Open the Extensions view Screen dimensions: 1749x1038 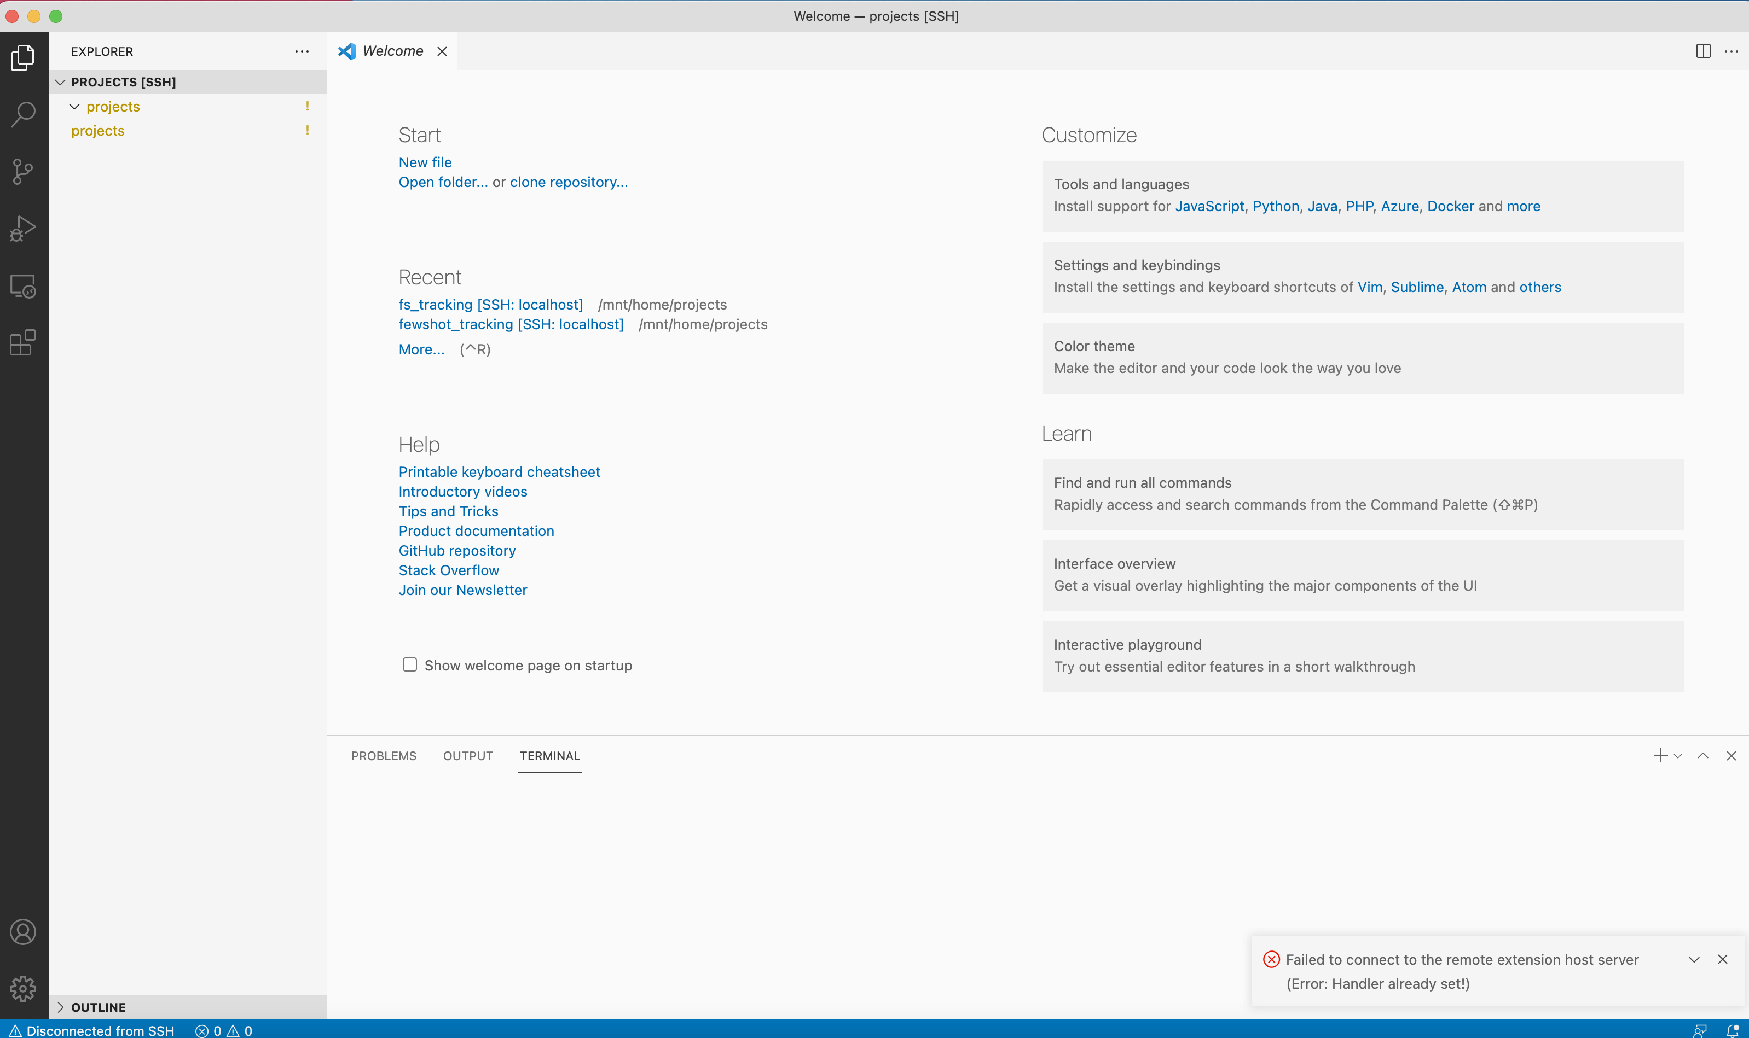pyautogui.click(x=23, y=343)
